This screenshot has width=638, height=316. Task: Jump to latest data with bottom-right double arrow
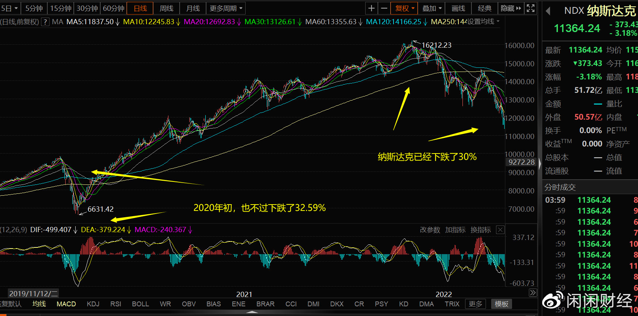(x=533, y=293)
